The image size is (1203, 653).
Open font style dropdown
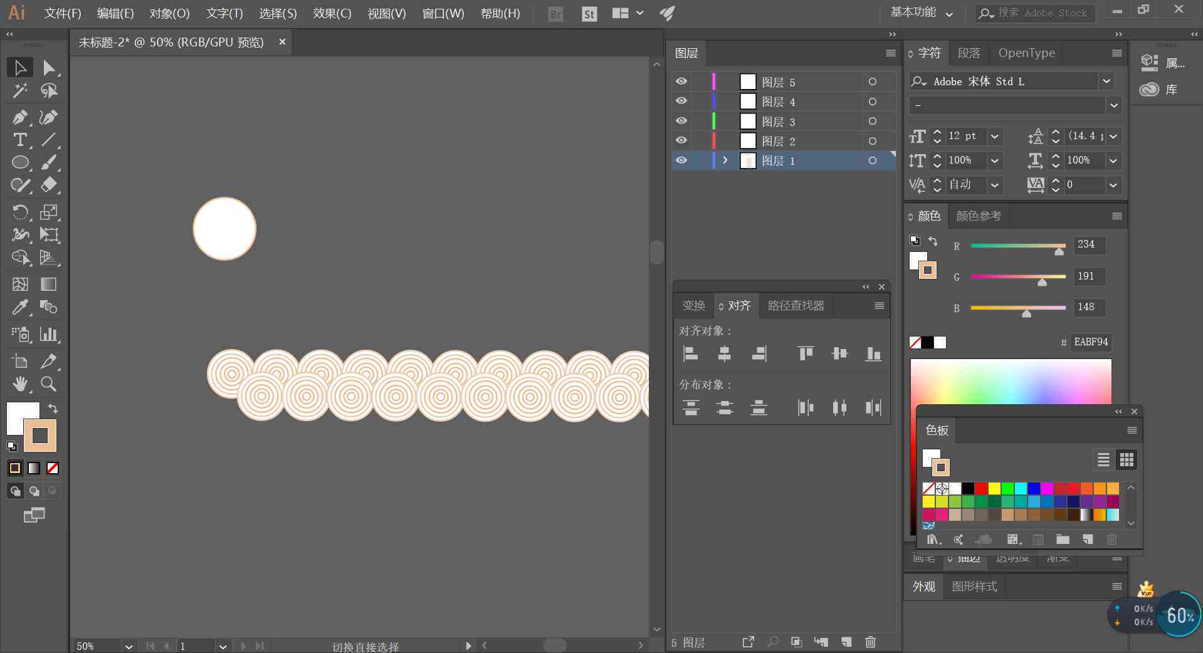(1114, 105)
